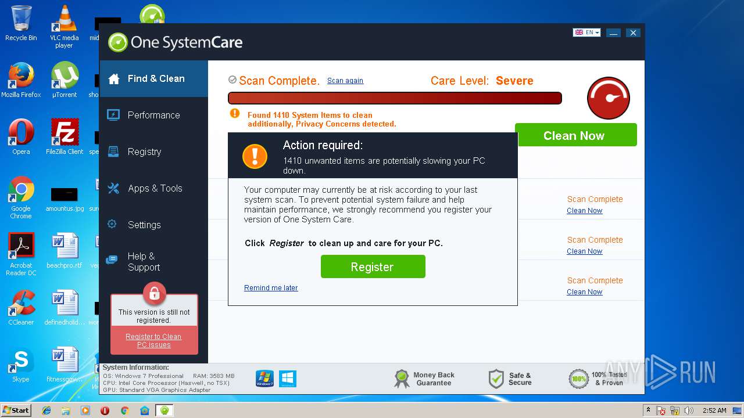Select the Registry icon in sidebar

pos(113,152)
